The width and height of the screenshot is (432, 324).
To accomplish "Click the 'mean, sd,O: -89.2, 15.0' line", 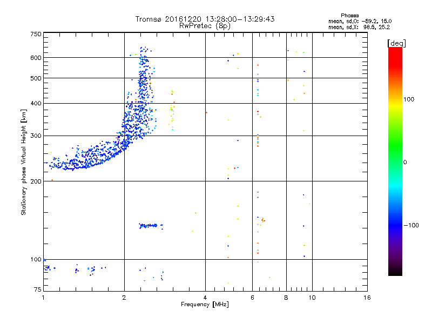I will [360, 21].
